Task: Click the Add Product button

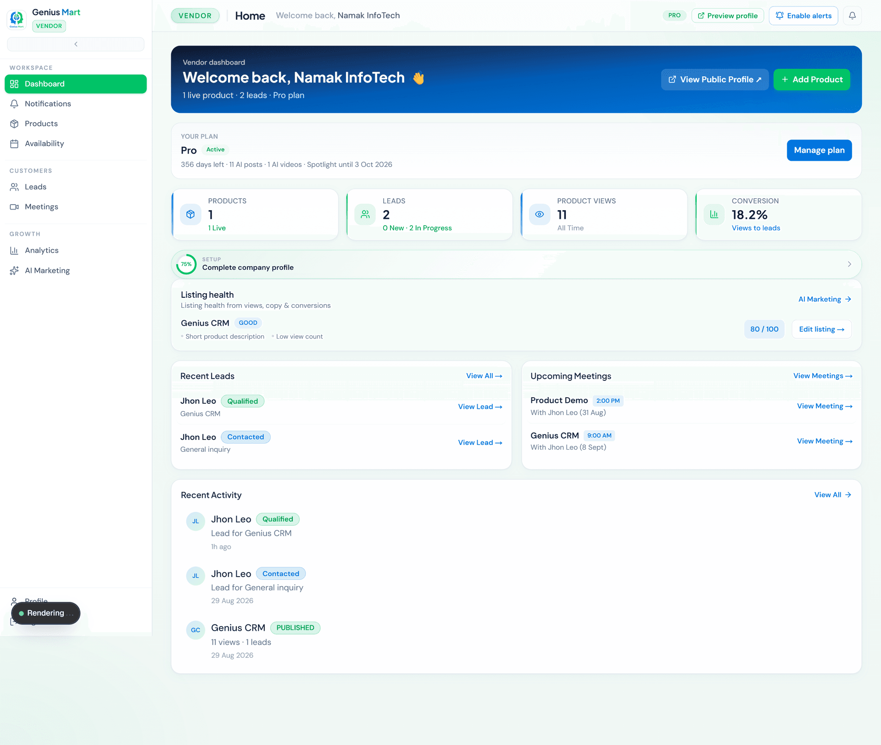Action: click(x=812, y=79)
